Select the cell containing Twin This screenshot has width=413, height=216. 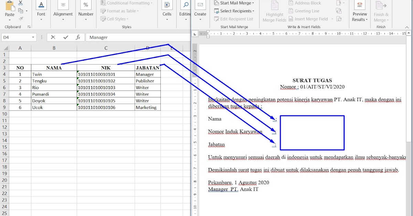click(x=54, y=74)
